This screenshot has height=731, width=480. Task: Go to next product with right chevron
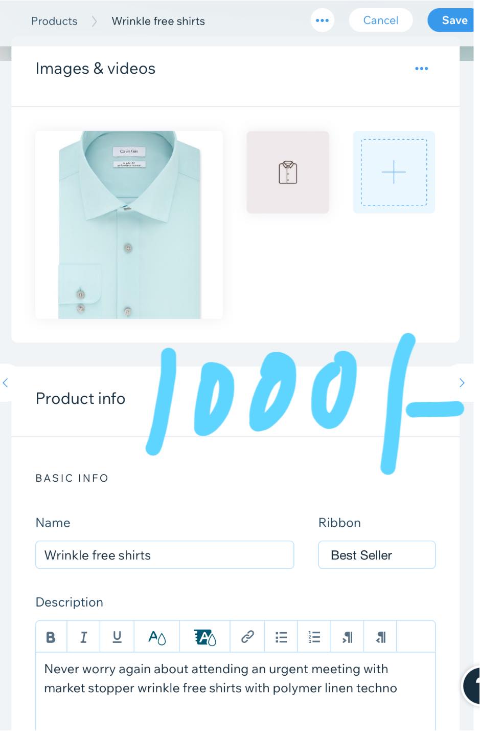(462, 382)
